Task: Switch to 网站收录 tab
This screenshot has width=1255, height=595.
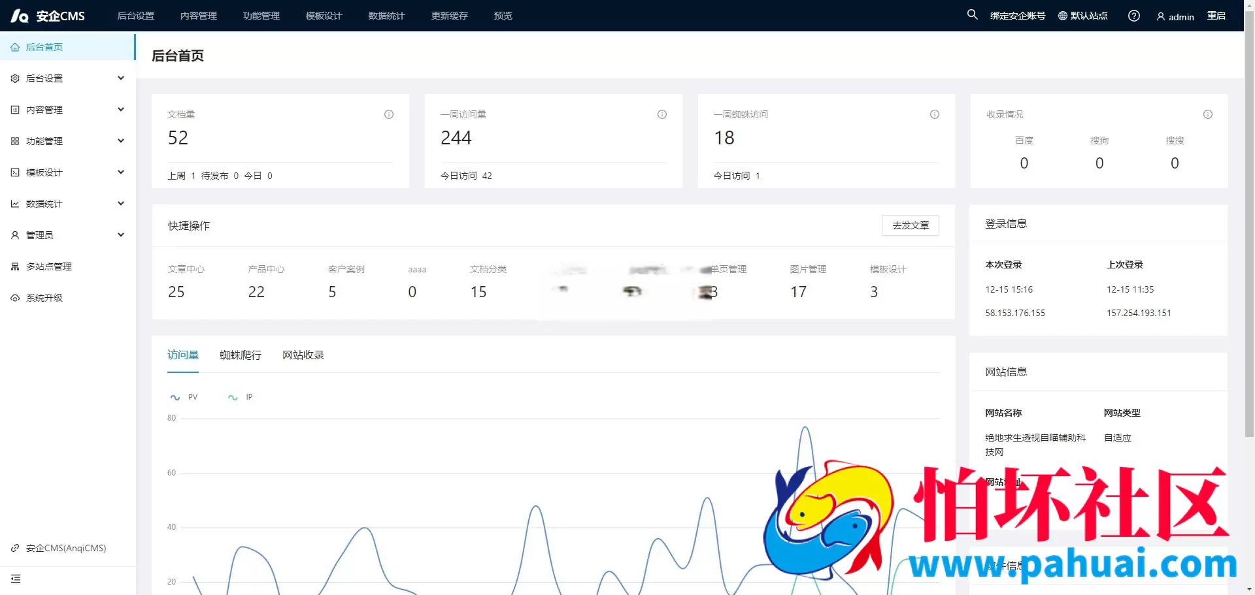Action: tap(303, 355)
